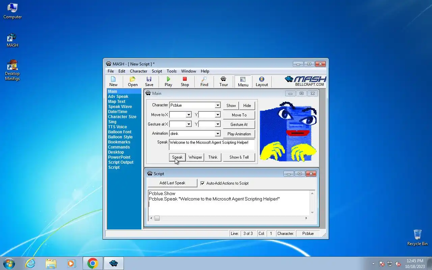The image size is (432, 270).
Task: Click the Show character button
Action: coord(231,106)
